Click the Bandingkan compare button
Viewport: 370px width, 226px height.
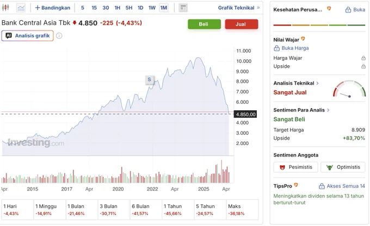click(x=53, y=8)
